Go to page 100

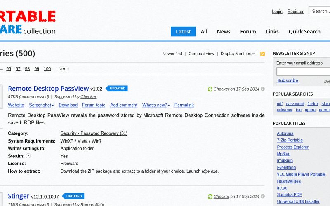tap(47, 69)
